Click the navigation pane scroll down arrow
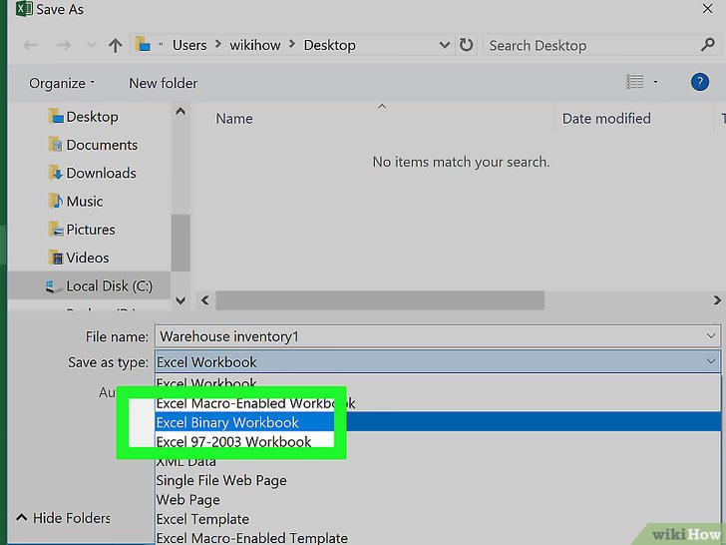This screenshot has height=545, width=726. (181, 300)
